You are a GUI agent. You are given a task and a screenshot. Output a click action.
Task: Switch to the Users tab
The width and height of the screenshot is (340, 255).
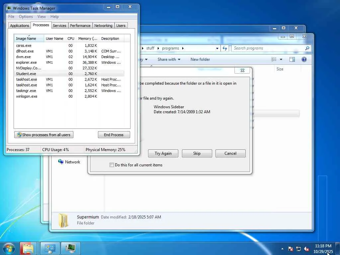(x=121, y=26)
